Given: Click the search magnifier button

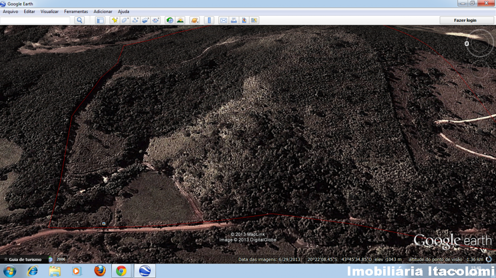Looking at the screenshot, I should (79, 20).
